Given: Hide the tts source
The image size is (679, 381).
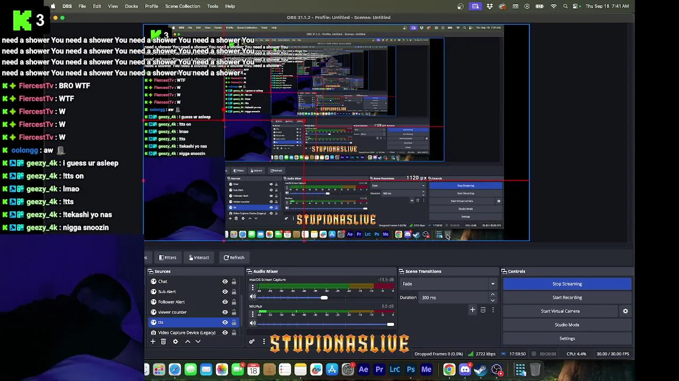Looking at the screenshot, I should tap(225, 322).
